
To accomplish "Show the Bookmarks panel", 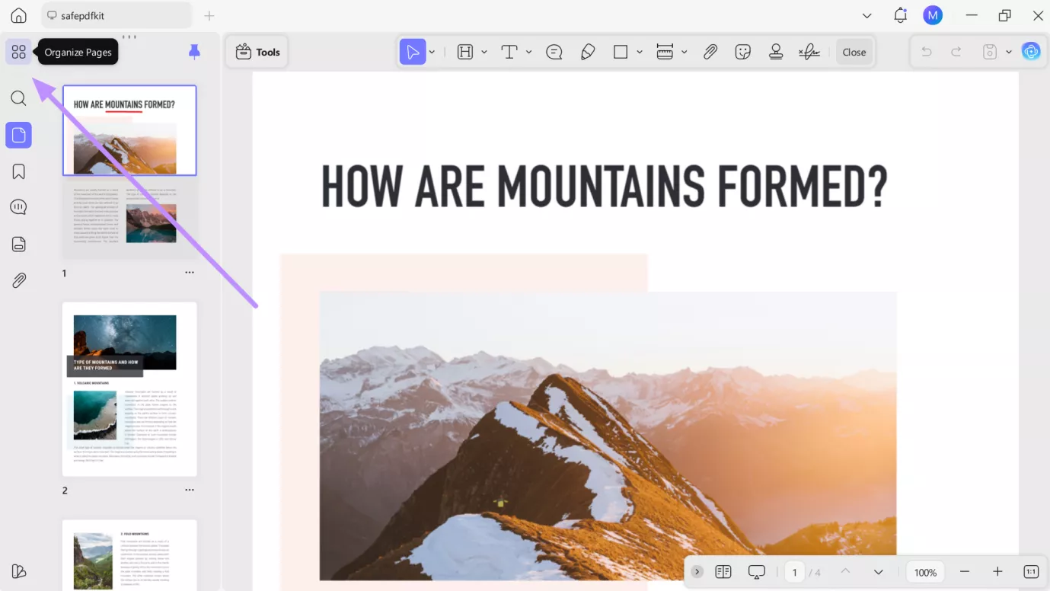I will click(18, 171).
